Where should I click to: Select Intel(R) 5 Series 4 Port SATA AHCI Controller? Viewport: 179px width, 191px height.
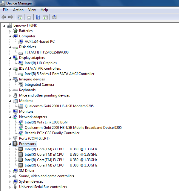click(59, 74)
